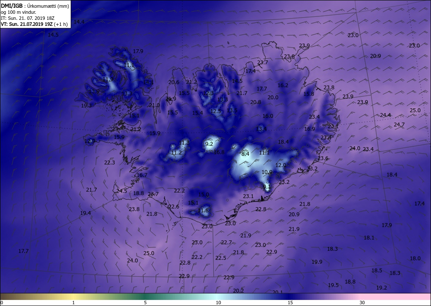Click the map value 24.5
Viewport: 431px width, 306px height.
[x=122, y=191]
